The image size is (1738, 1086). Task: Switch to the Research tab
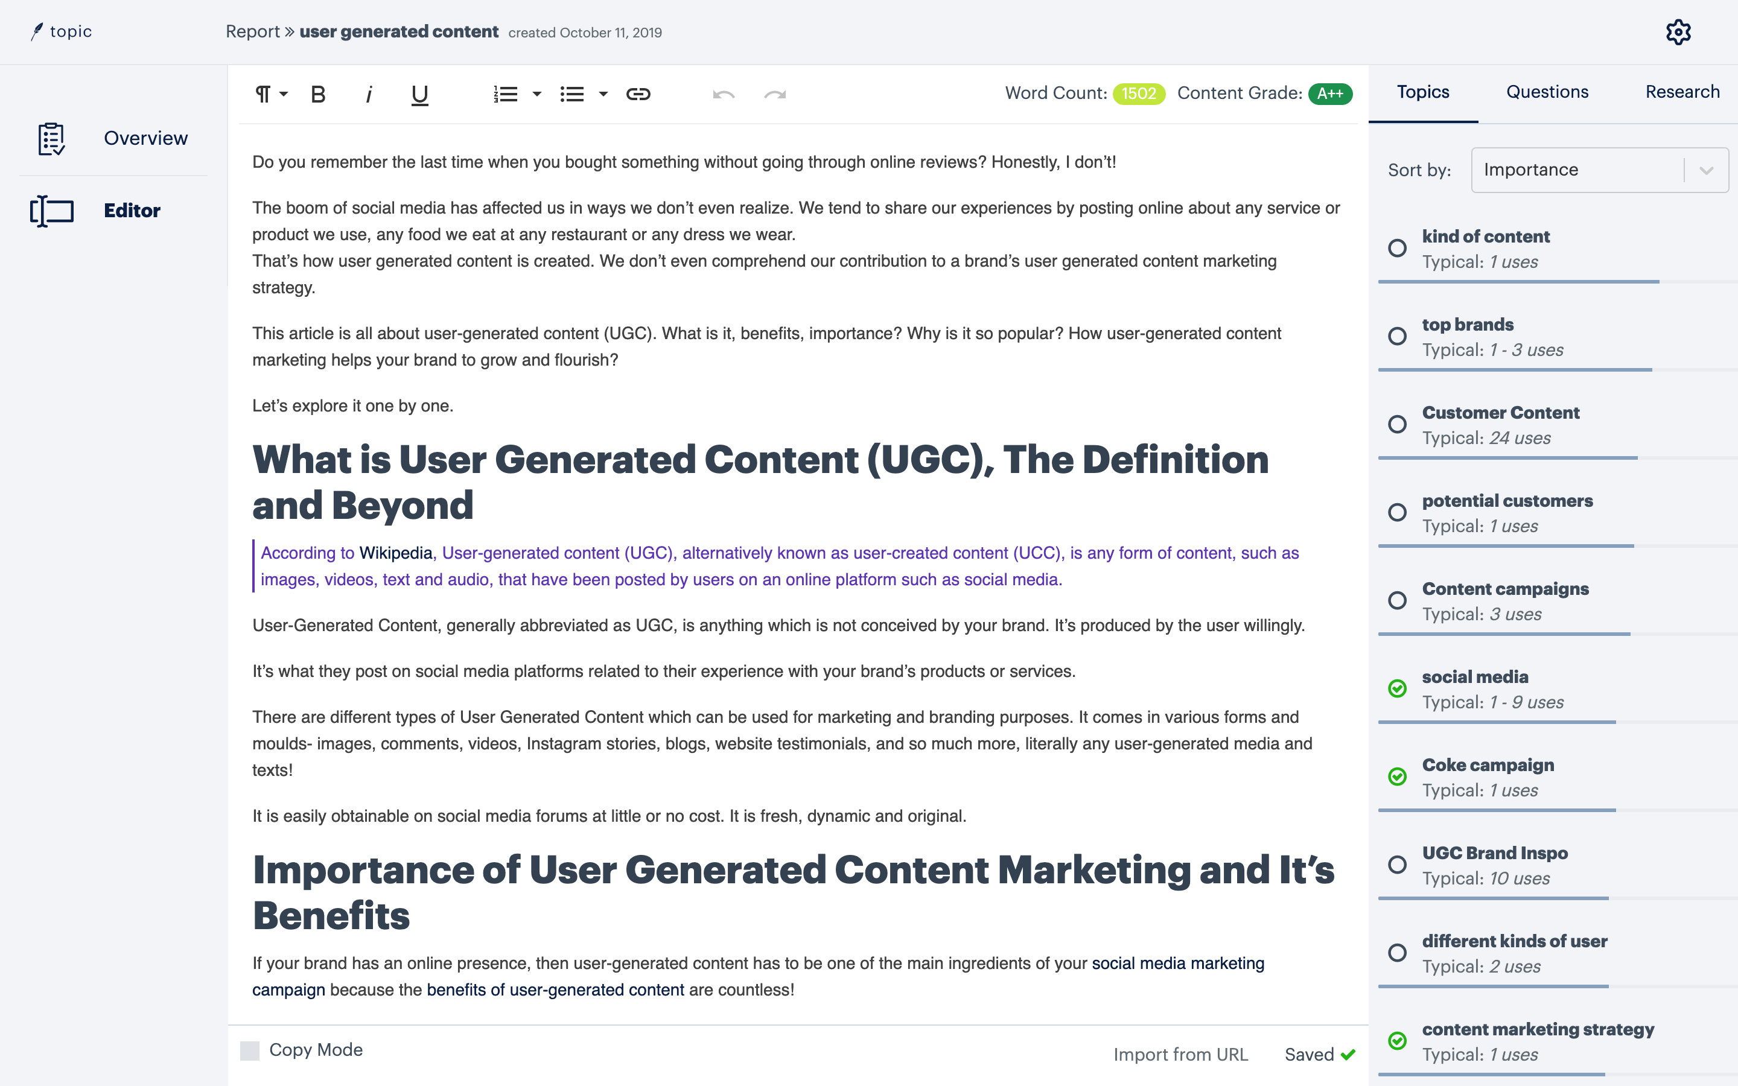[x=1682, y=93]
